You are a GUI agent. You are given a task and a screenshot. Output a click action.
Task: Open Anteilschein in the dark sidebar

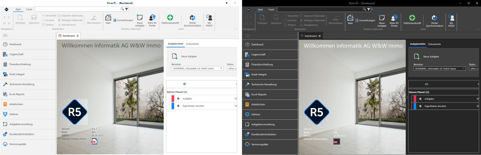tap(270, 104)
